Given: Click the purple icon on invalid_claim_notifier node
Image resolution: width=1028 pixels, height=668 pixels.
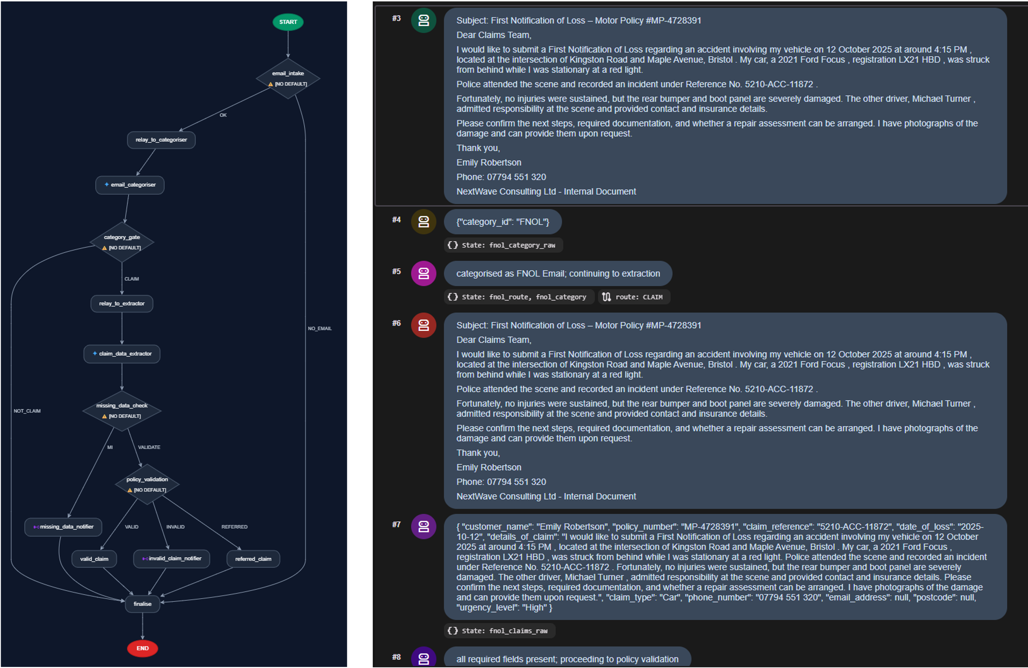Looking at the screenshot, I should [x=145, y=559].
